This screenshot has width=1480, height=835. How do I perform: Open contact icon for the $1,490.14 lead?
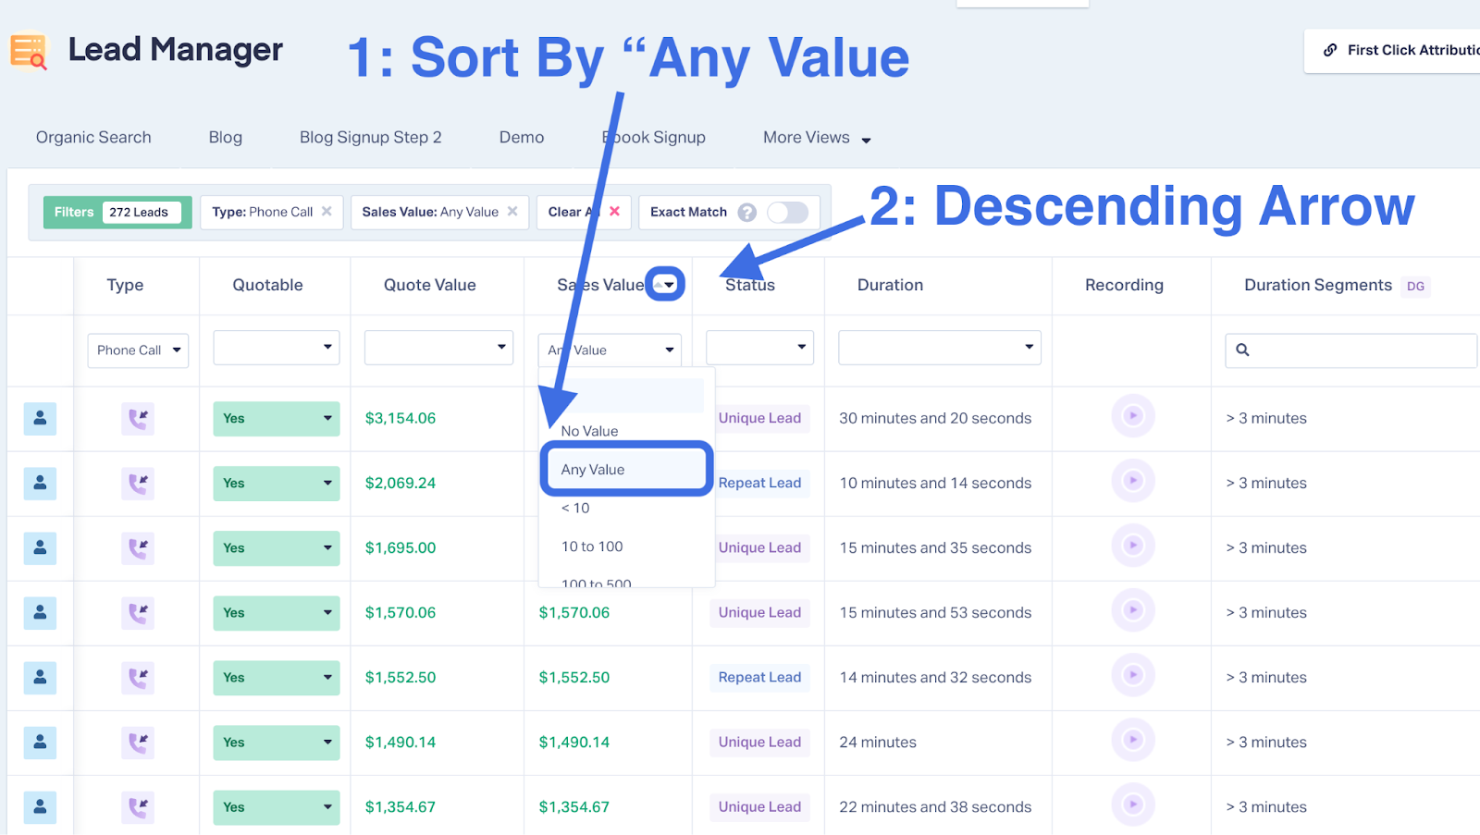40,743
